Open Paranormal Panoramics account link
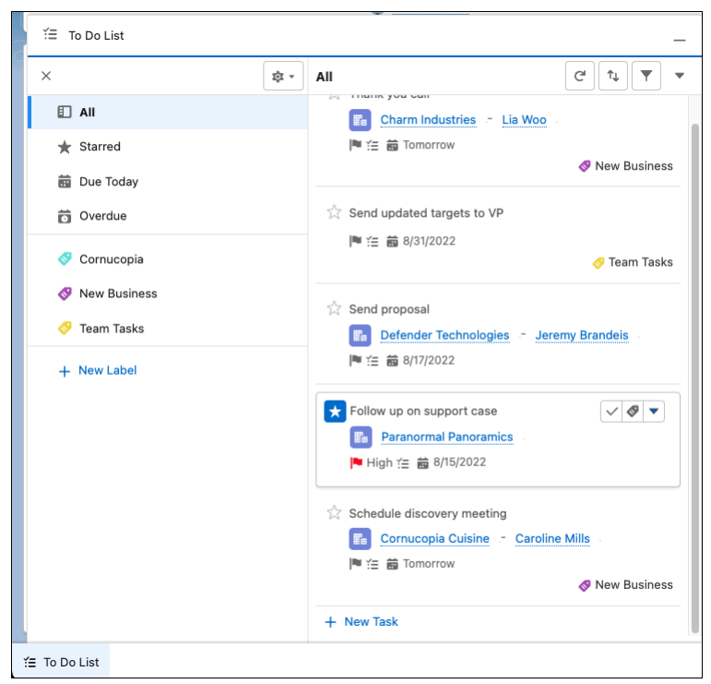This screenshot has width=711, height=684. [447, 437]
